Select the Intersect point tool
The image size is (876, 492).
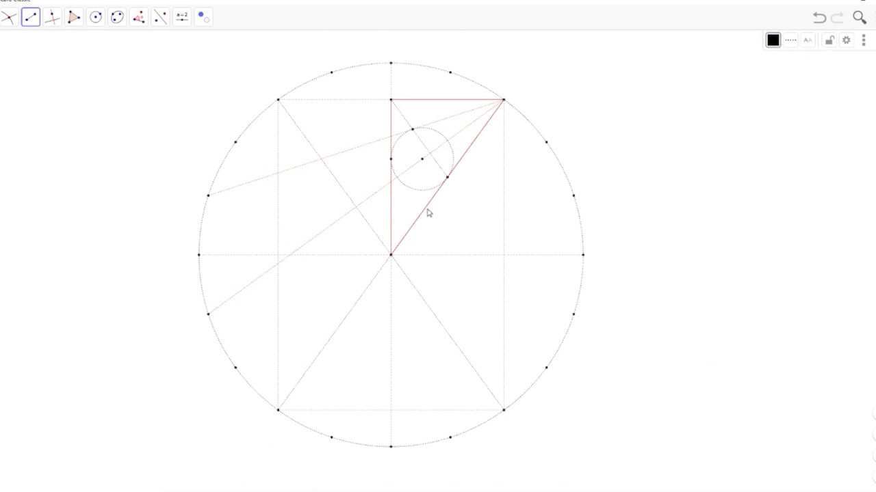point(9,17)
